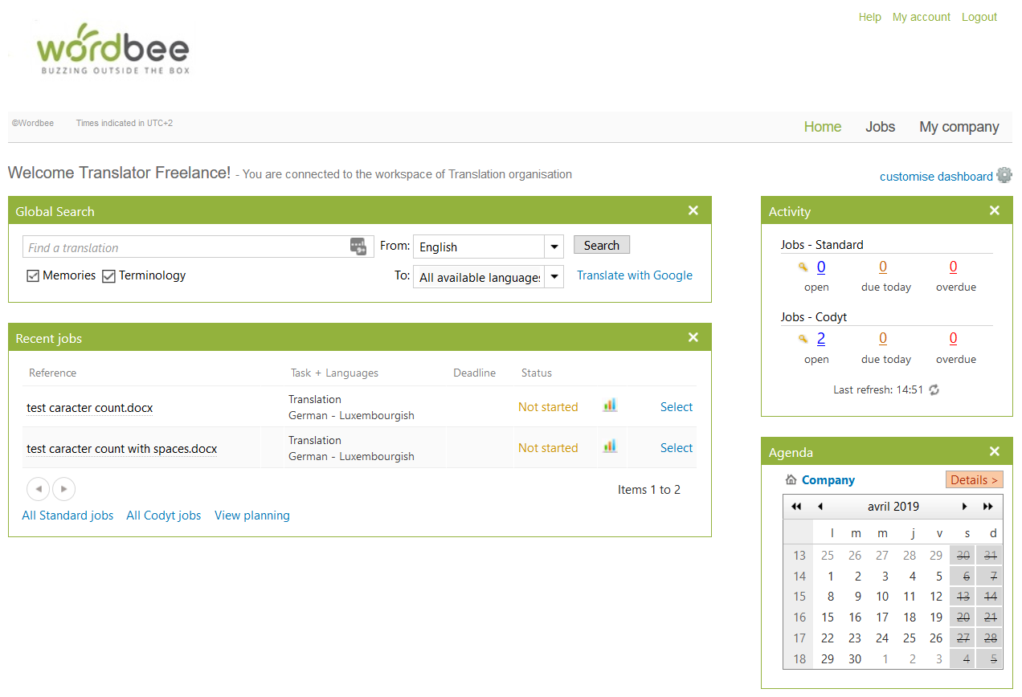Click the orange Details button in Agenda
This screenshot has width=1022, height=697.
pos(974,479)
